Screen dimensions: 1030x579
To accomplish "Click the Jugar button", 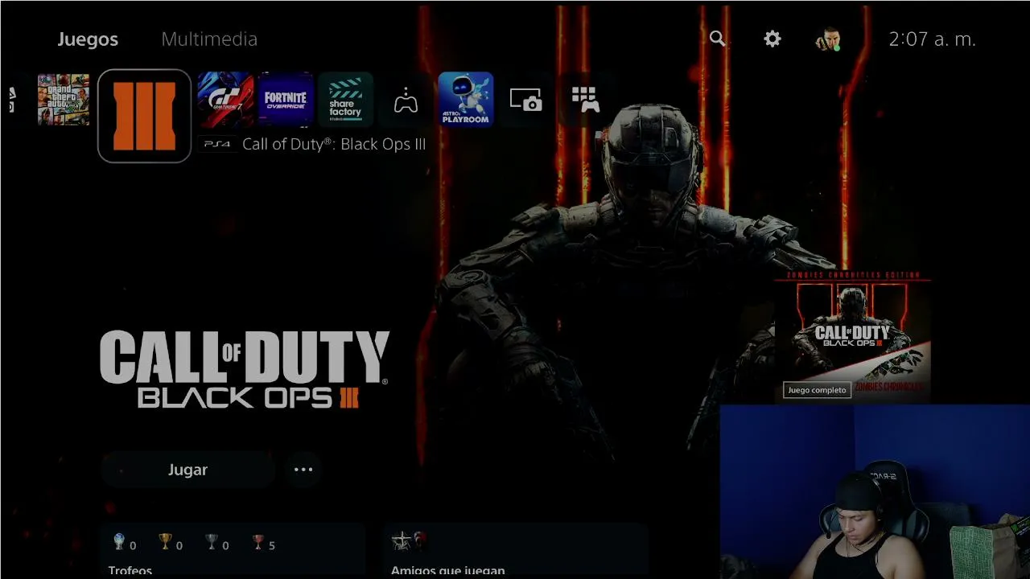I will (188, 470).
